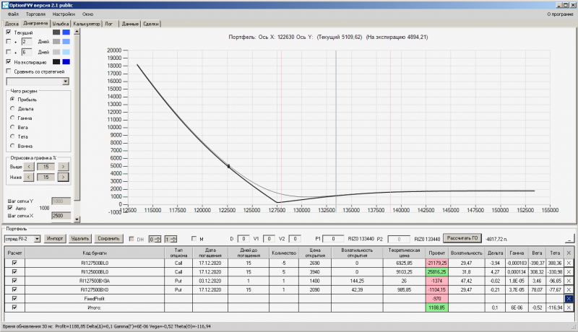Uncheck the Авто grid step checkbox
Image resolution: width=578 pixels, height=332 pixels.
pyautogui.click(x=10, y=208)
